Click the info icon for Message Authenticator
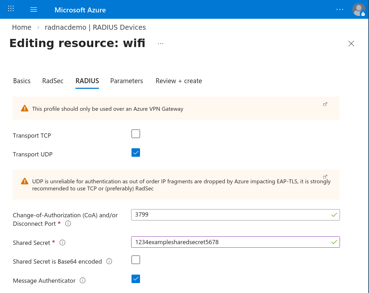Screen dimensions: 369x293 click(82, 280)
